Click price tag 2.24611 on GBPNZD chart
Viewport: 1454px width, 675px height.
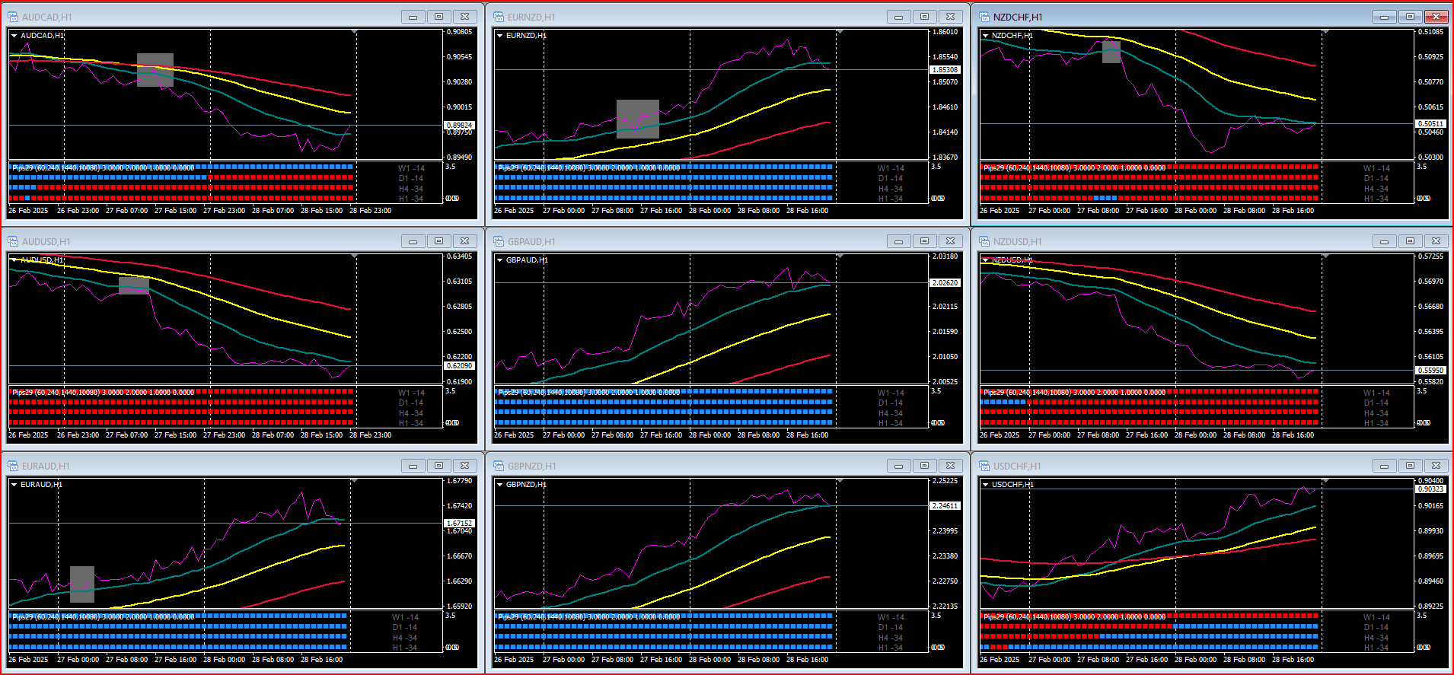tap(945, 506)
